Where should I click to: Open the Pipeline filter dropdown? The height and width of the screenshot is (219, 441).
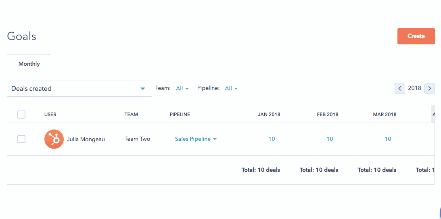point(231,89)
